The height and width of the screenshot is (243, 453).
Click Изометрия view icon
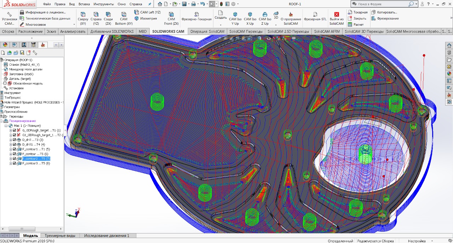(137, 18)
